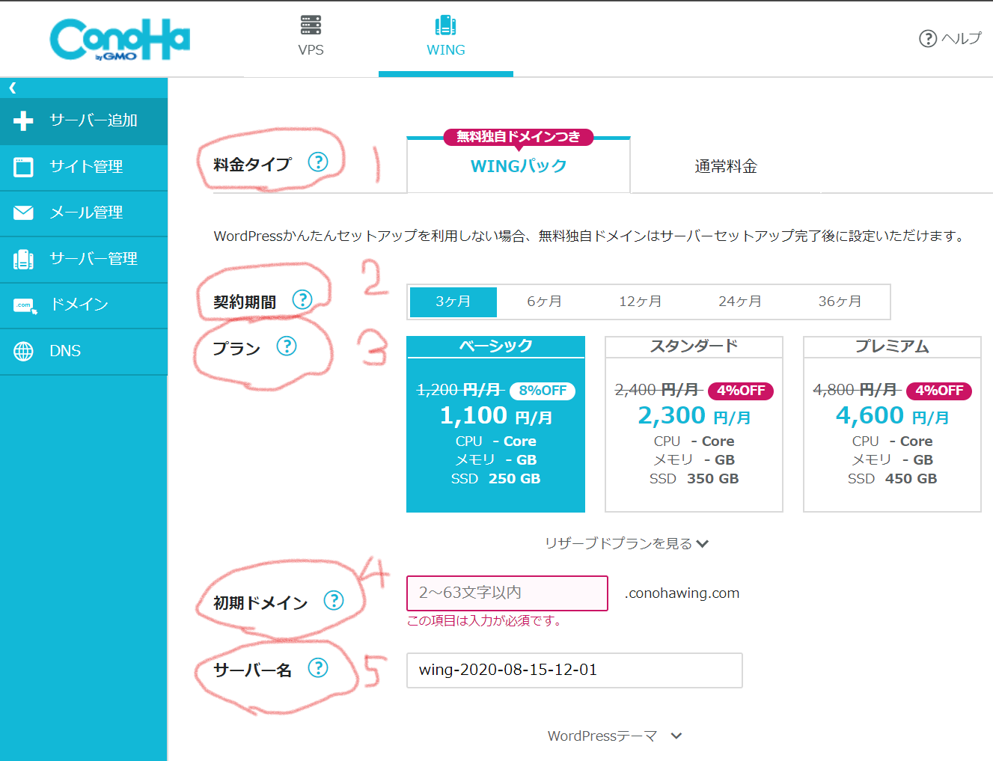Click the サイト管理 window icon
This screenshot has height=761, width=993.
coord(23,167)
